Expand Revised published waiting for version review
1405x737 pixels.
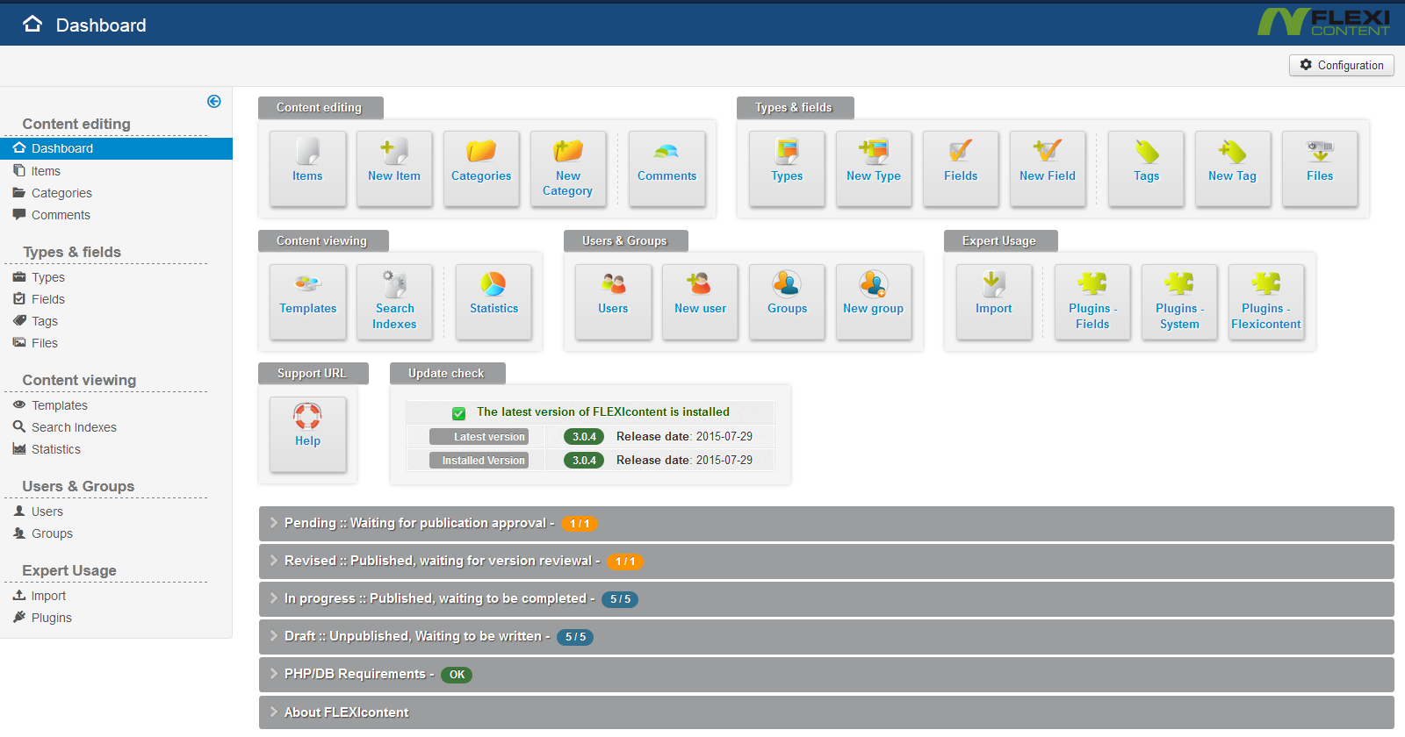pos(826,561)
